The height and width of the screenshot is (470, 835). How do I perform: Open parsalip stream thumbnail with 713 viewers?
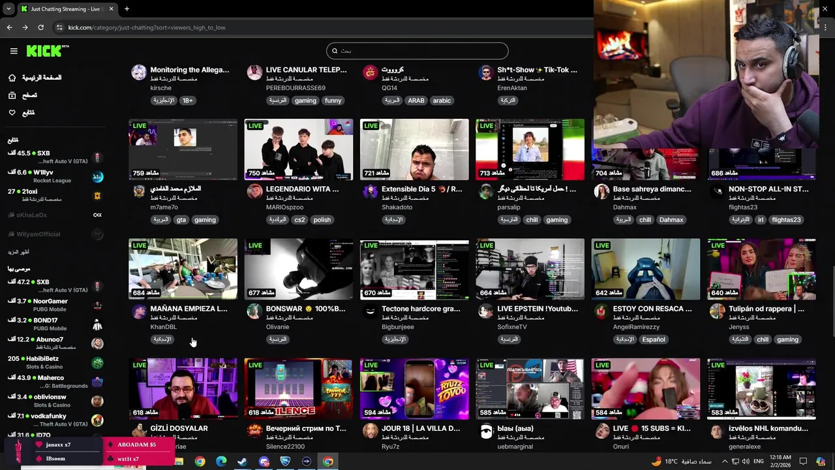pyautogui.click(x=530, y=149)
